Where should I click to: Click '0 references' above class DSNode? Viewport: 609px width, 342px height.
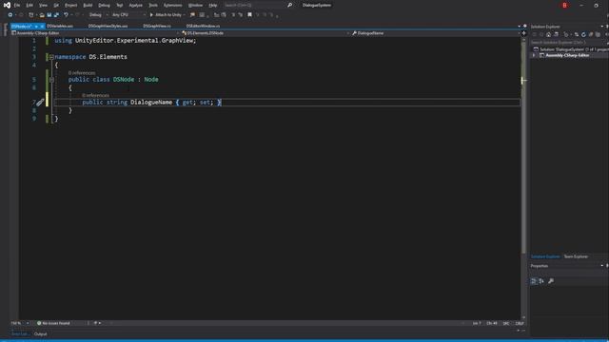point(82,73)
